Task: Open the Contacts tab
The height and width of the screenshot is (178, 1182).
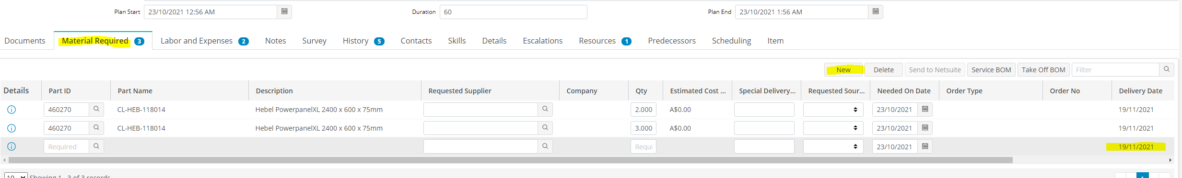Action: pyautogui.click(x=416, y=41)
